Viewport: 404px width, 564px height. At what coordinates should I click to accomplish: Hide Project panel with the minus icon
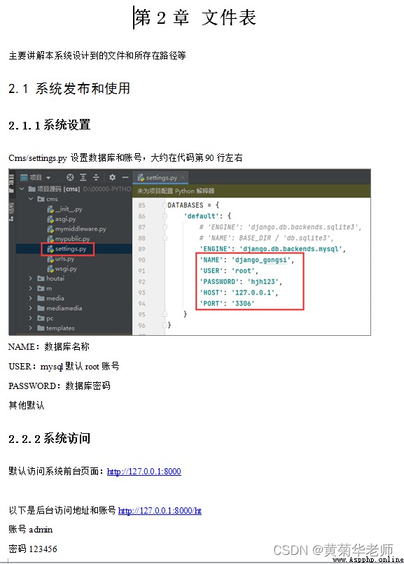pos(125,177)
